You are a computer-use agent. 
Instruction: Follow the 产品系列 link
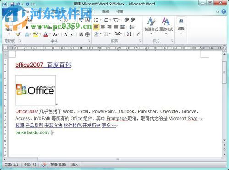34,126
